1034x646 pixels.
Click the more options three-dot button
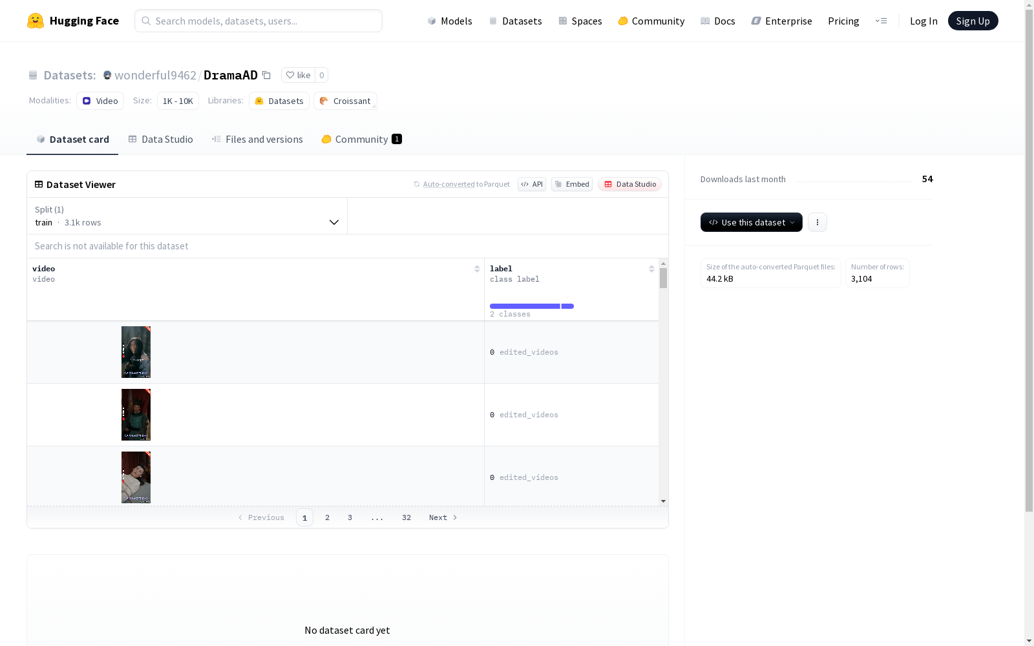click(818, 222)
